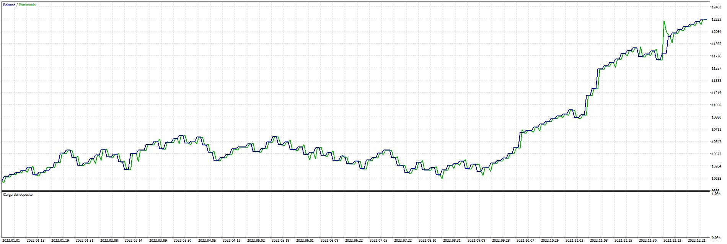Select the 2022.03.30 date marker
This screenshot has width=727, height=244.
pyautogui.click(x=182, y=241)
